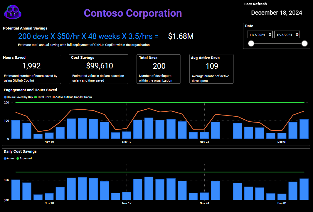This screenshot has width=313, height=212.
Task: Open calendar picker for end date 12/3/2024
Action: coord(297,35)
